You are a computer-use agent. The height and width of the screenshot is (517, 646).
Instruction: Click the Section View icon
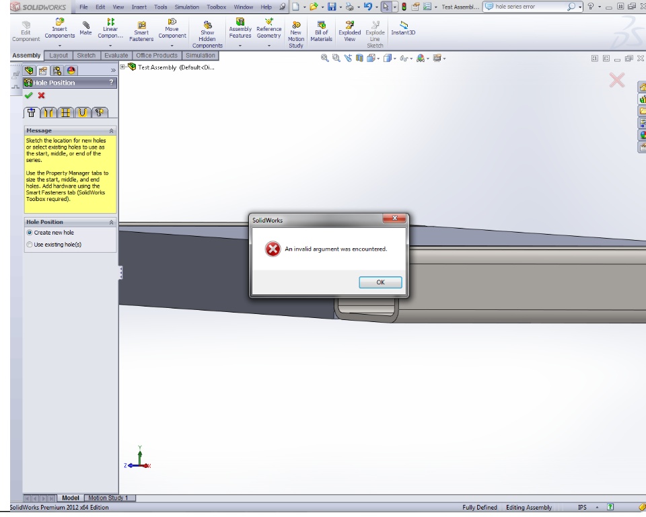click(359, 58)
